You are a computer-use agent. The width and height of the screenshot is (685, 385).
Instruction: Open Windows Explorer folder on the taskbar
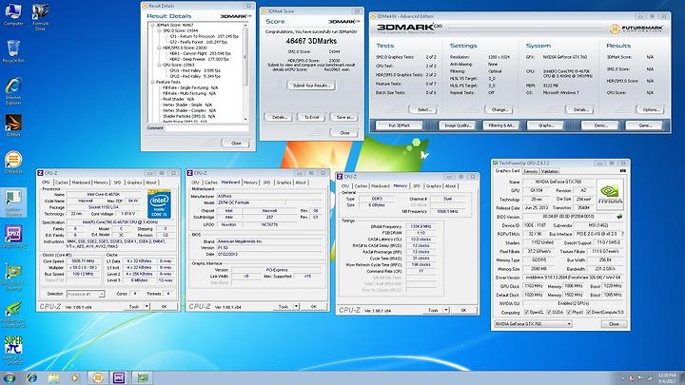[53, 378]
